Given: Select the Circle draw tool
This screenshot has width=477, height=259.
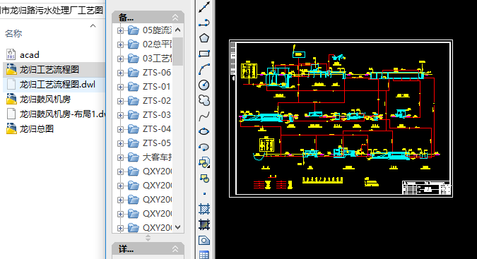Looking at the screenshot, I should (x=204, y=85).
